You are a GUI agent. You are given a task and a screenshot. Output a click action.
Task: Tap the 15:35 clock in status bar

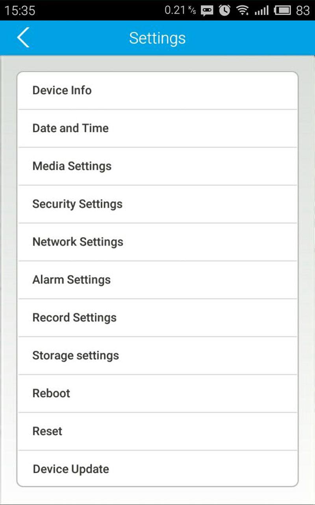(x=20, y=10)
